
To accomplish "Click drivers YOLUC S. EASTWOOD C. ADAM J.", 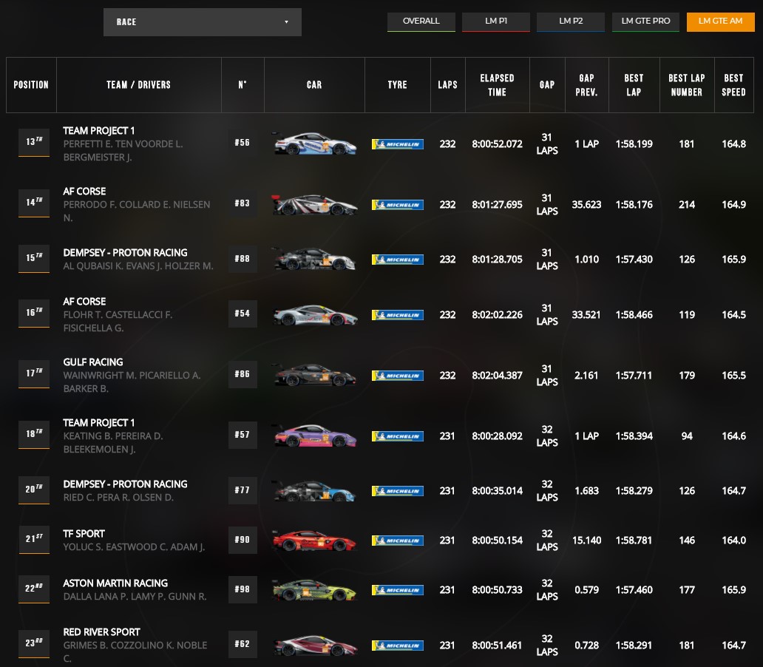I will point(134,546).
